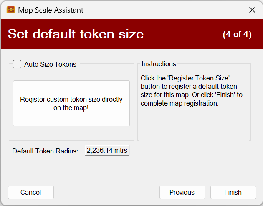Image resolution: width=263 pixels, height=206 pixels.
Task: Click the Map Scale Assistant app icon
Action: (x=11, y=10)
